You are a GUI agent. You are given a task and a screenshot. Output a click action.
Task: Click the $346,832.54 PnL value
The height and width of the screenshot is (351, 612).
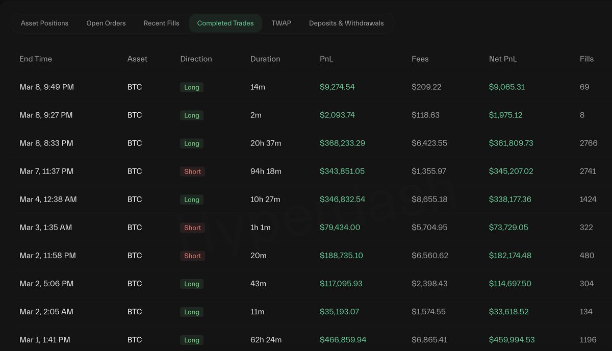point(342,199)
